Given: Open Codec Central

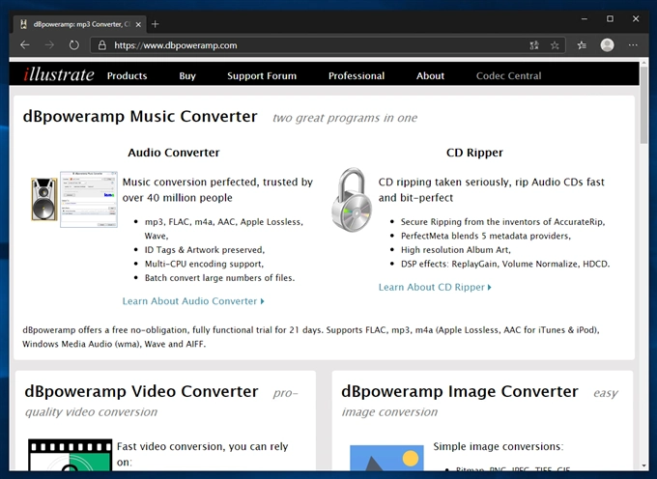Looking at the screenshot, I should (x=508, y=75).
